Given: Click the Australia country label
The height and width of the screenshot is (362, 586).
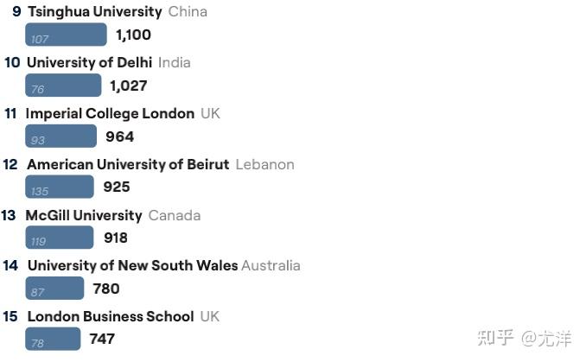Looking at the screenshot, I should tap(271, 265).
